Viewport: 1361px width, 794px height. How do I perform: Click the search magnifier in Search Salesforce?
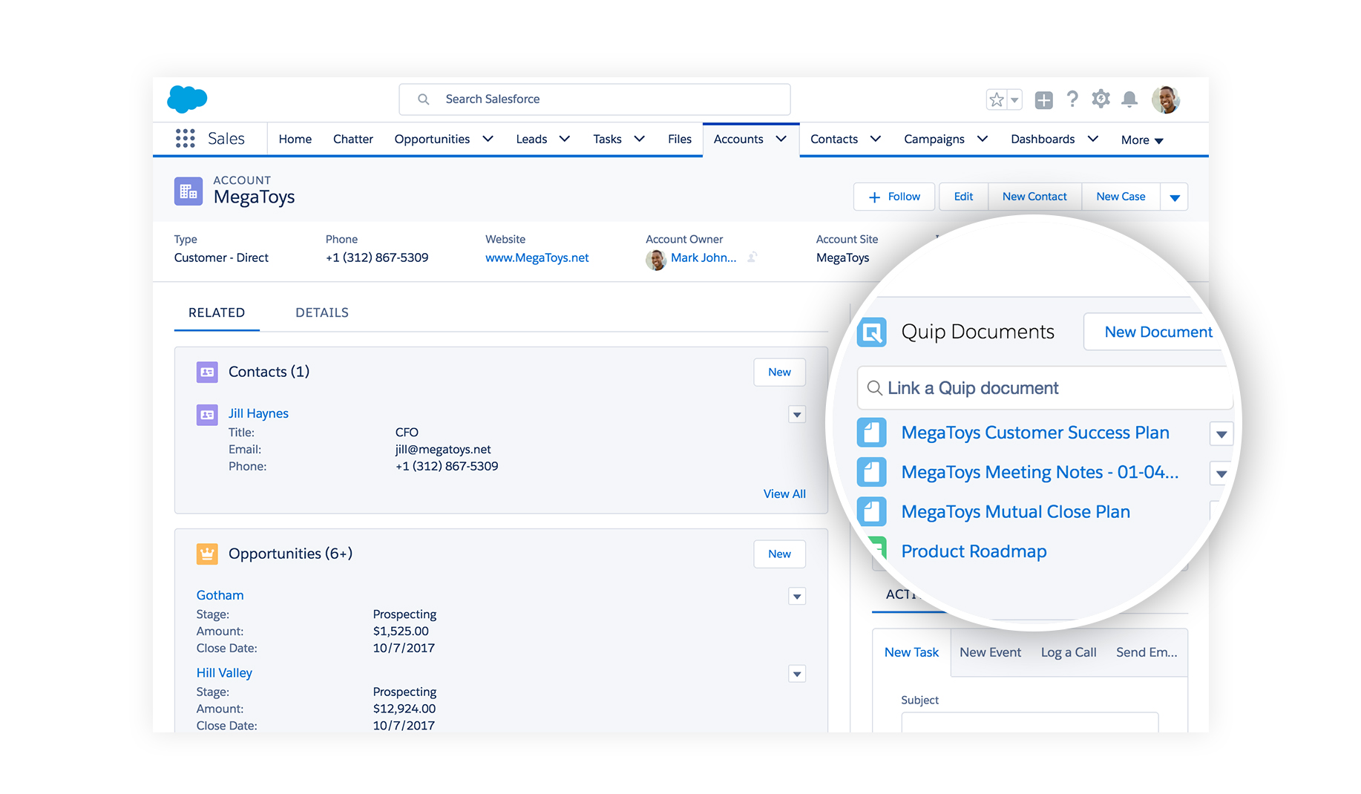tap(423, 99)
